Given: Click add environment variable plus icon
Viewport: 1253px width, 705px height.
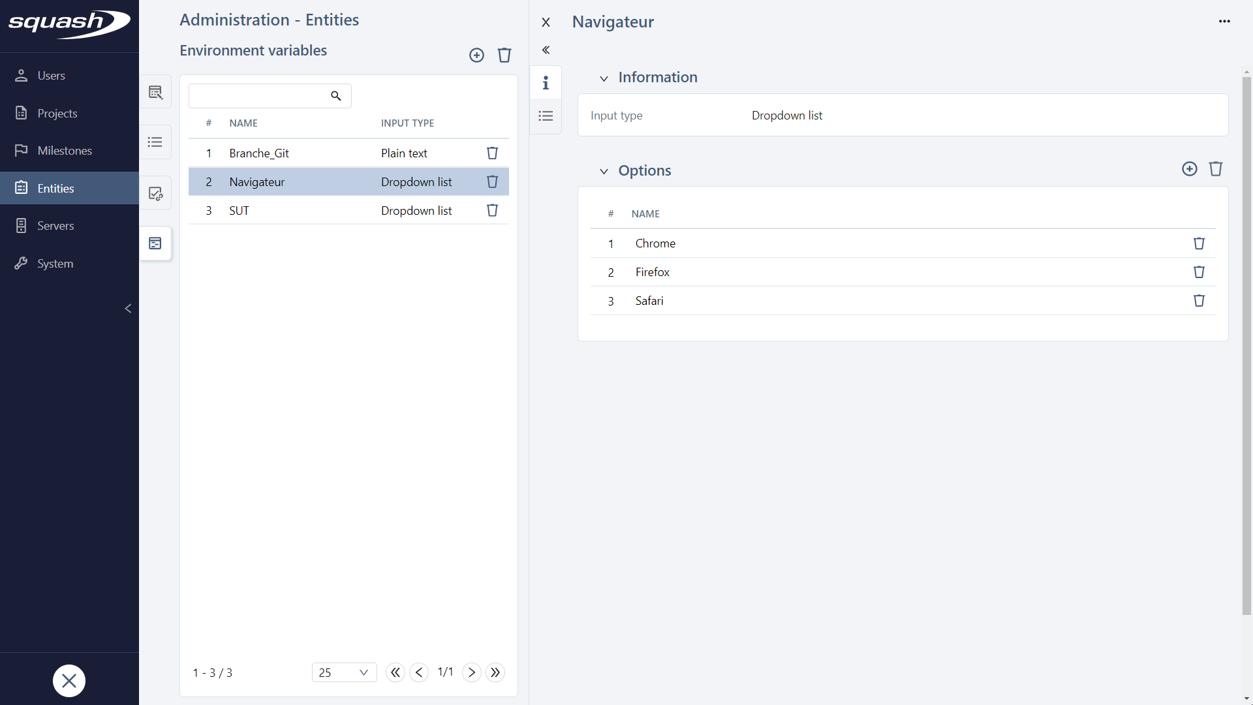Looking at the screenshot, I should coord(476,55).
